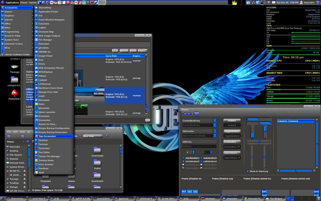Open the GtkCombo dropdown arrow
The width and height of the screenshot is (321, 201).
(215, 131)
